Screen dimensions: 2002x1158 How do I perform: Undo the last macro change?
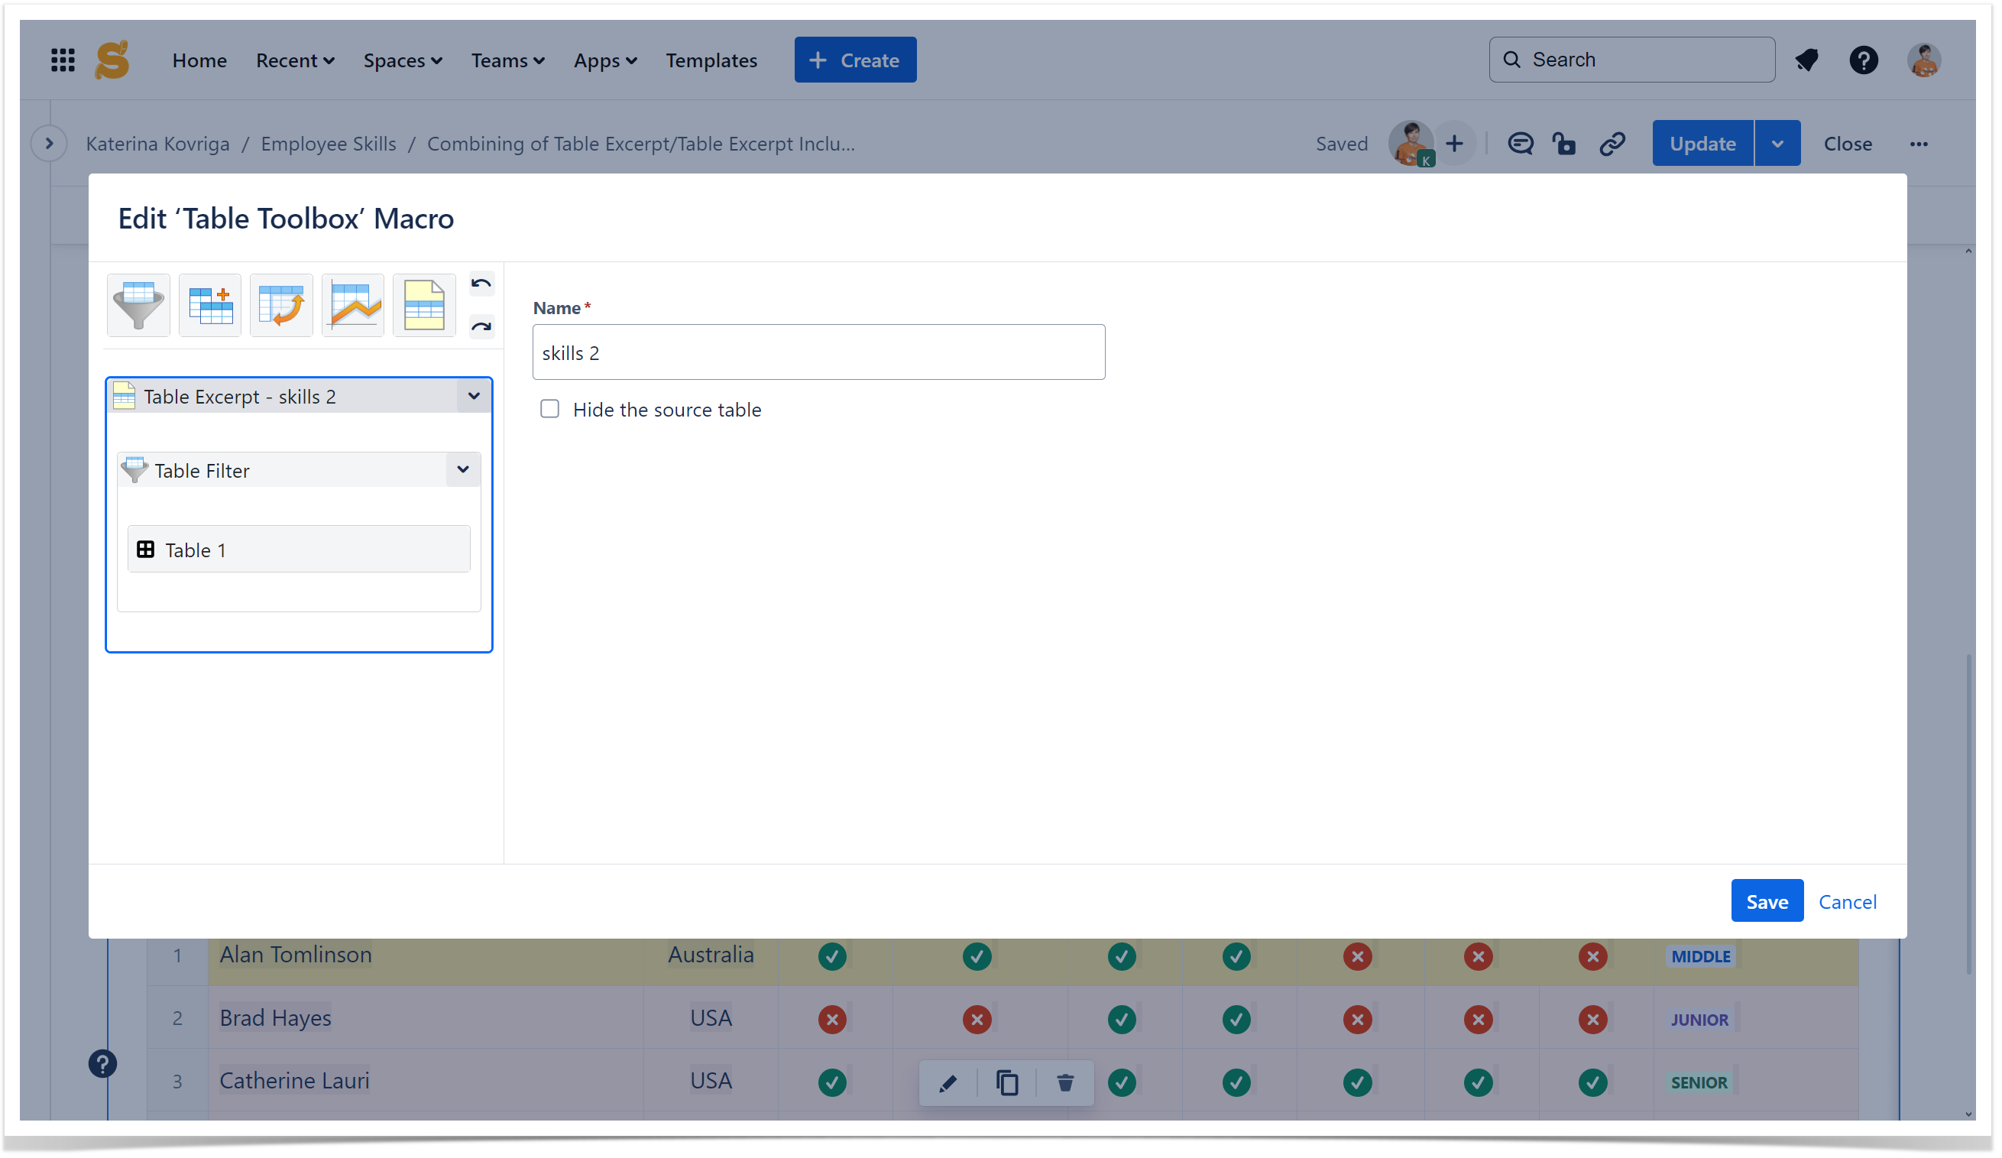(x=481, y=284)
